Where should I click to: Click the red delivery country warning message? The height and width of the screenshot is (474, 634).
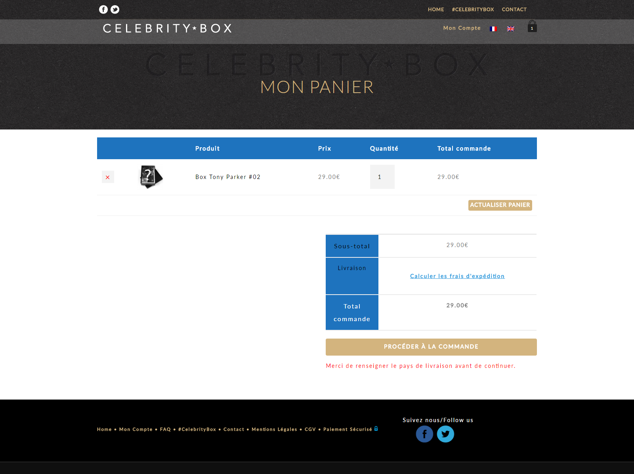(x=421, y=366)
